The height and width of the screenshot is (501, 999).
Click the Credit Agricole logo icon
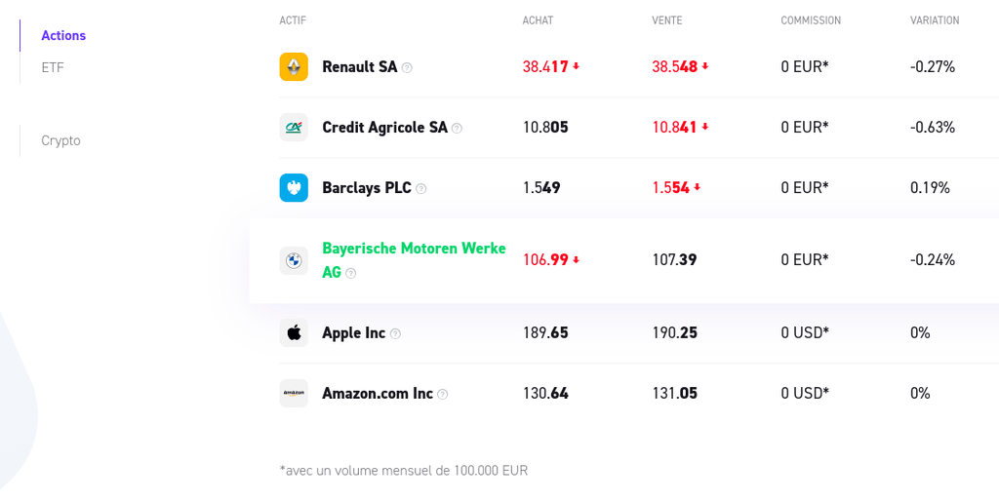pos(294,128)
